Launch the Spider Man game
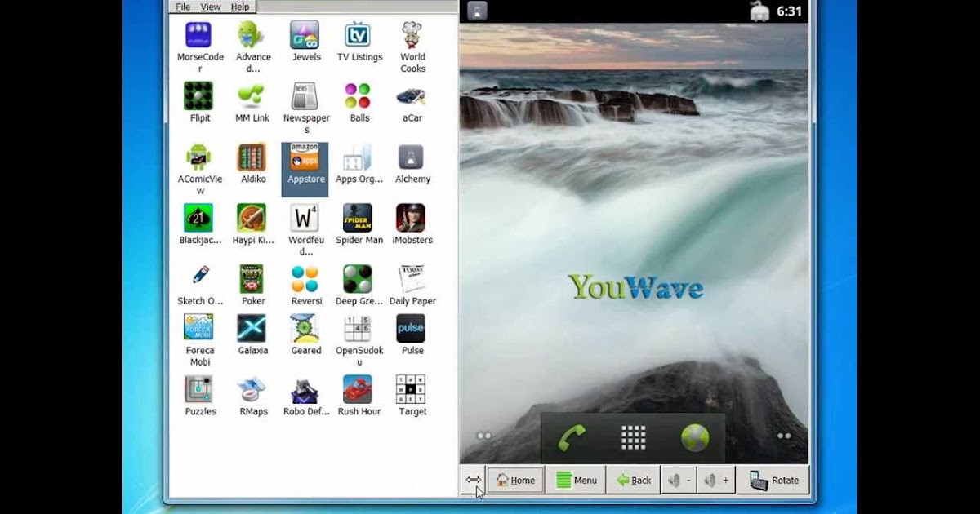This screenshot has height=514, width=980. pos(359,218)
